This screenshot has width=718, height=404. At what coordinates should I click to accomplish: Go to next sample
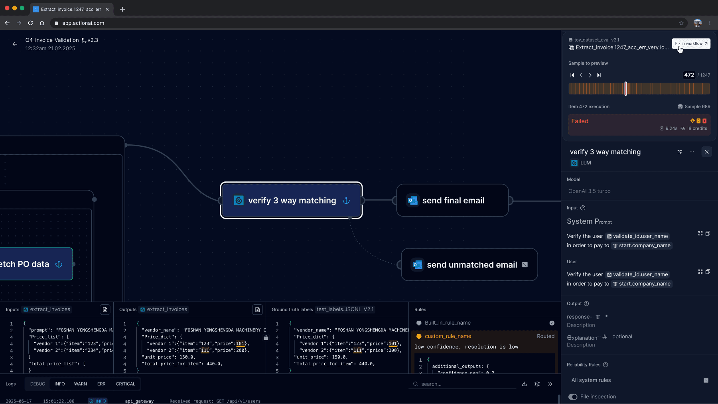tap(590, 75)
